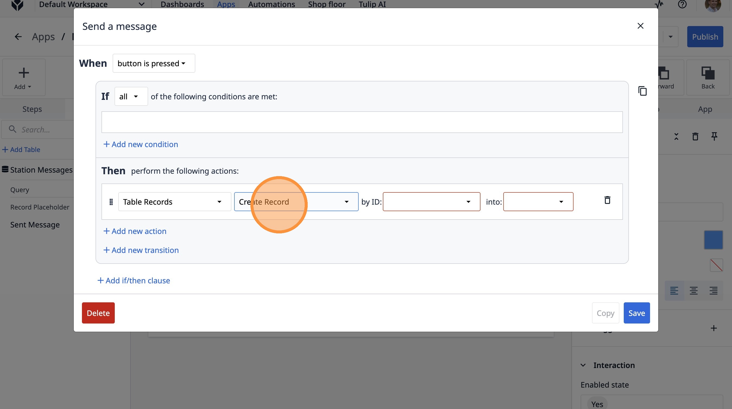Click the duplicate trigger clause icon
Viewport: 732px width, 409px height.
tap(642, 91)
